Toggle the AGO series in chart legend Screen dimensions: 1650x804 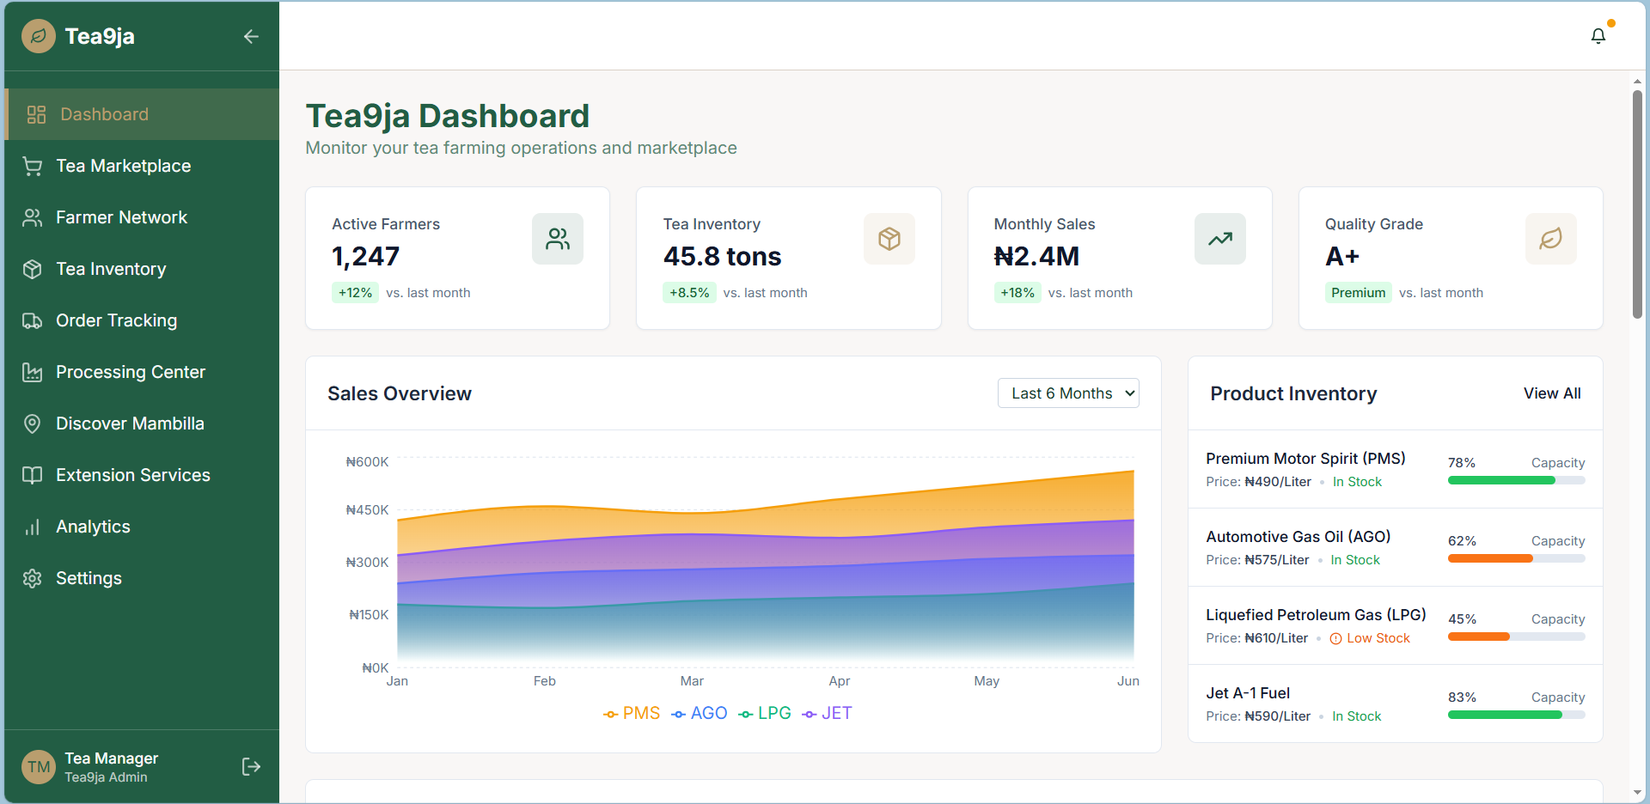point(700,713)
